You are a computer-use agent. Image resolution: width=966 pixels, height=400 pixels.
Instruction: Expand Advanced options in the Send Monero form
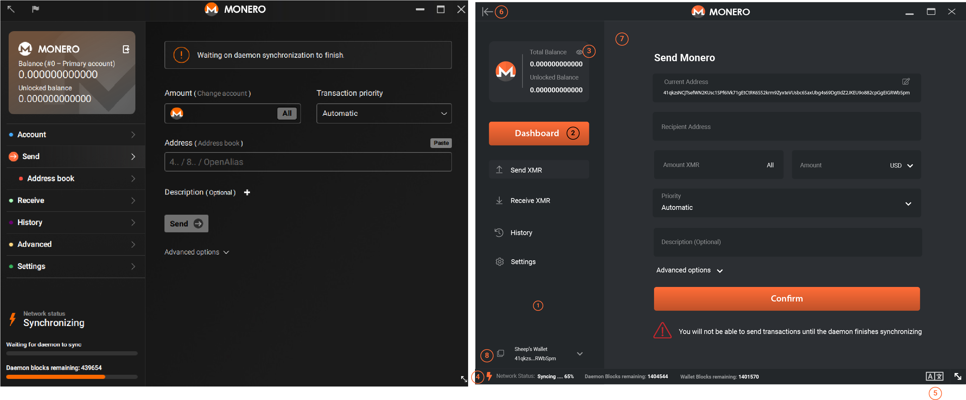point(689,270)
